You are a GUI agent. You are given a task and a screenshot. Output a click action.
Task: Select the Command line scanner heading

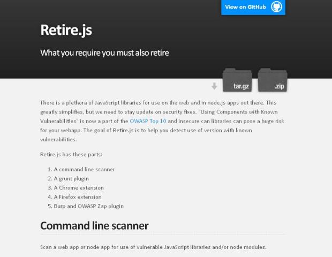click(94, 225)
